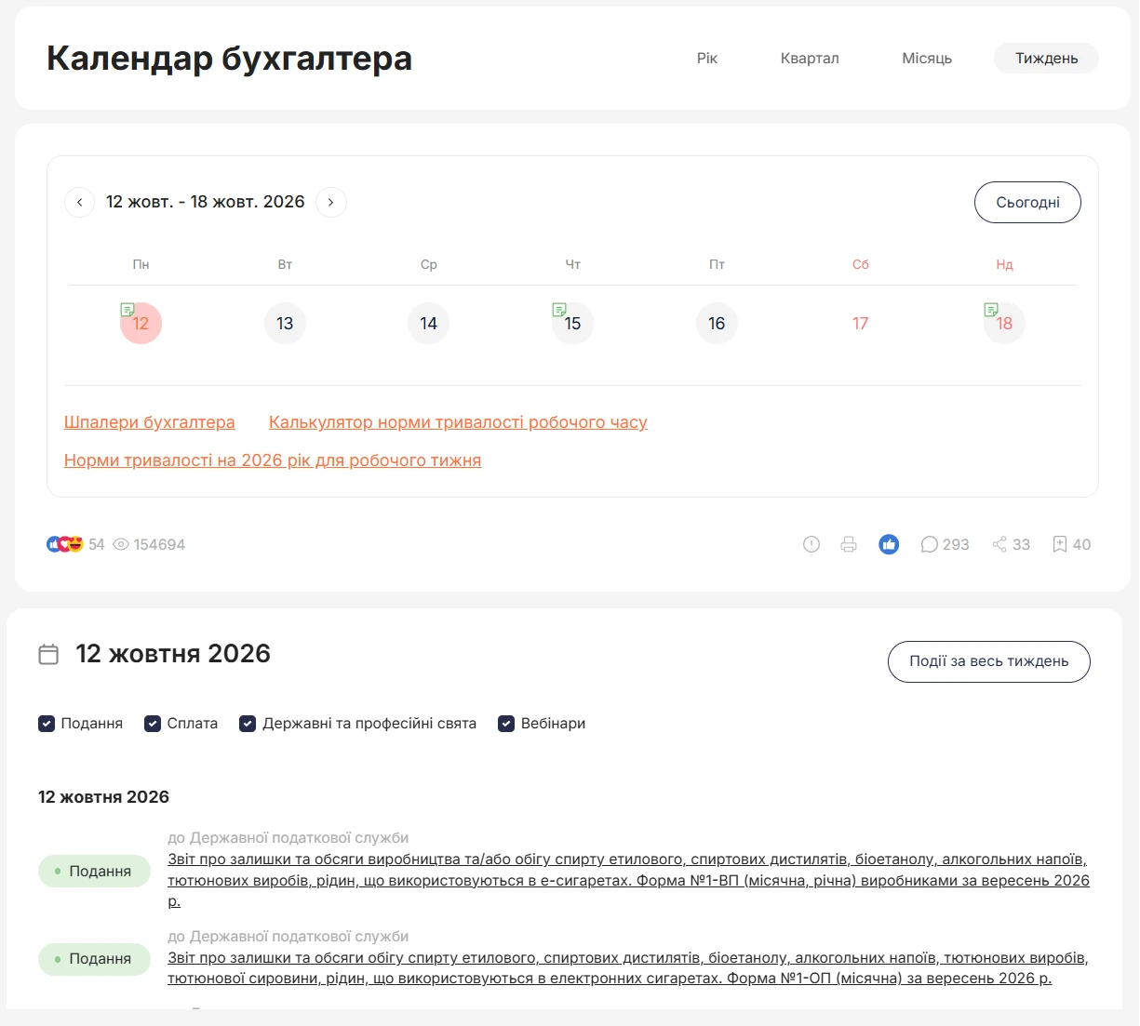Open the note icon on day 18
The height and width of the screenshot is (1026, 1140).
991,309
